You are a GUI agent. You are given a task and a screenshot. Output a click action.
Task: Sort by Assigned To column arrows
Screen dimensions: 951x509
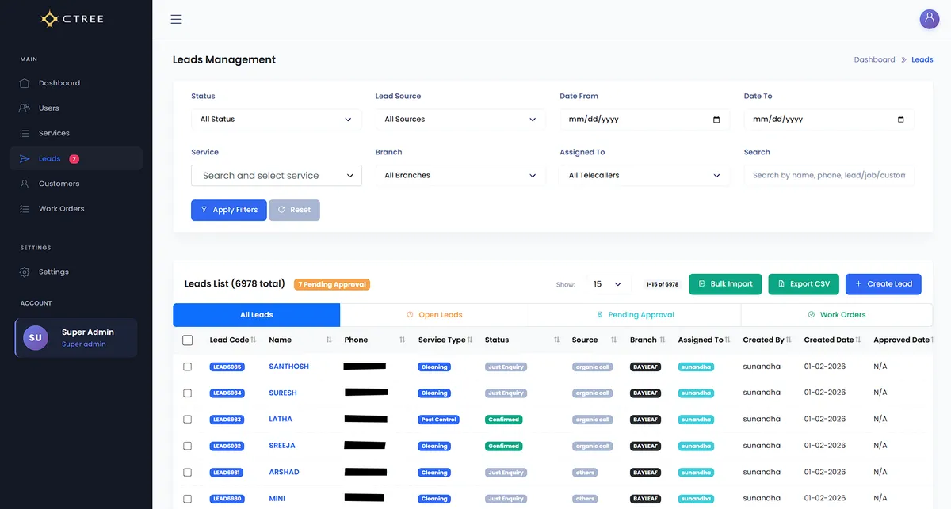pyautogui.click(x=729, y=340)
